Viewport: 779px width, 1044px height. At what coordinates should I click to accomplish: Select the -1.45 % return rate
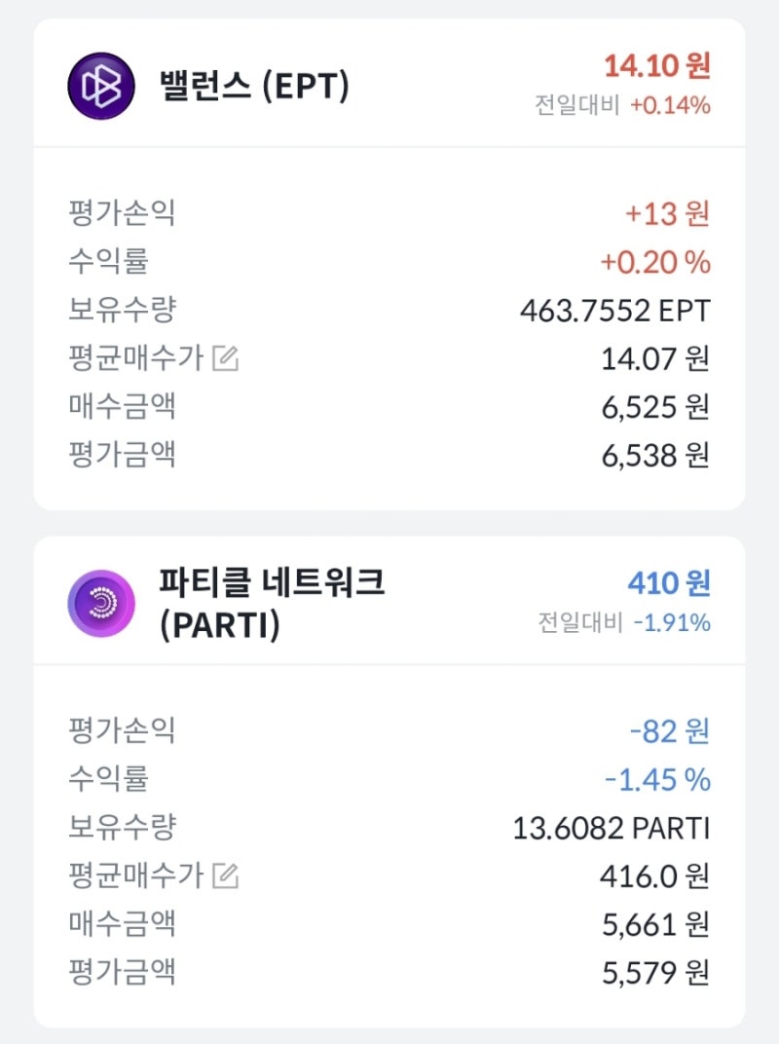click(657, 780)
